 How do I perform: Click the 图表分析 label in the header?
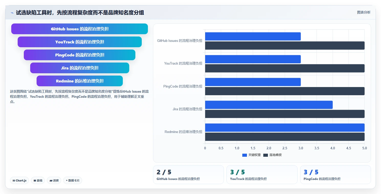[x=364, y=12]
